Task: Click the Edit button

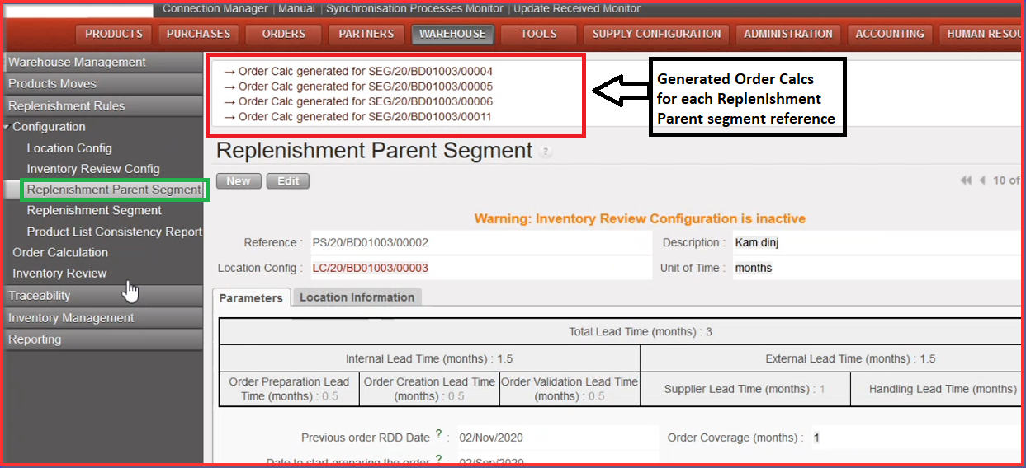Action: click(288, 181)
